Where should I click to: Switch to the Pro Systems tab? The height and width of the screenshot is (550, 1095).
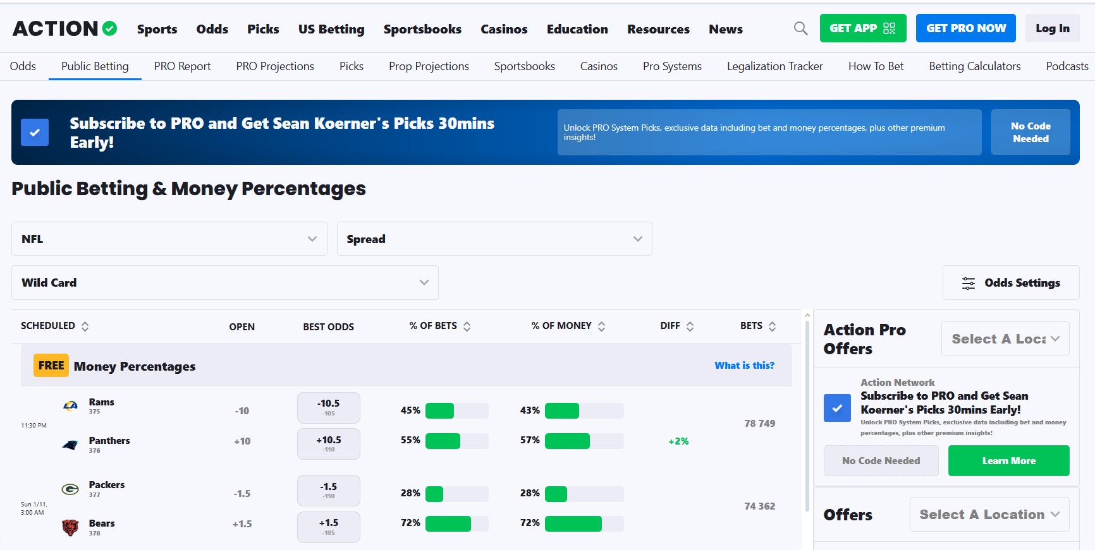tap(672, 66)
